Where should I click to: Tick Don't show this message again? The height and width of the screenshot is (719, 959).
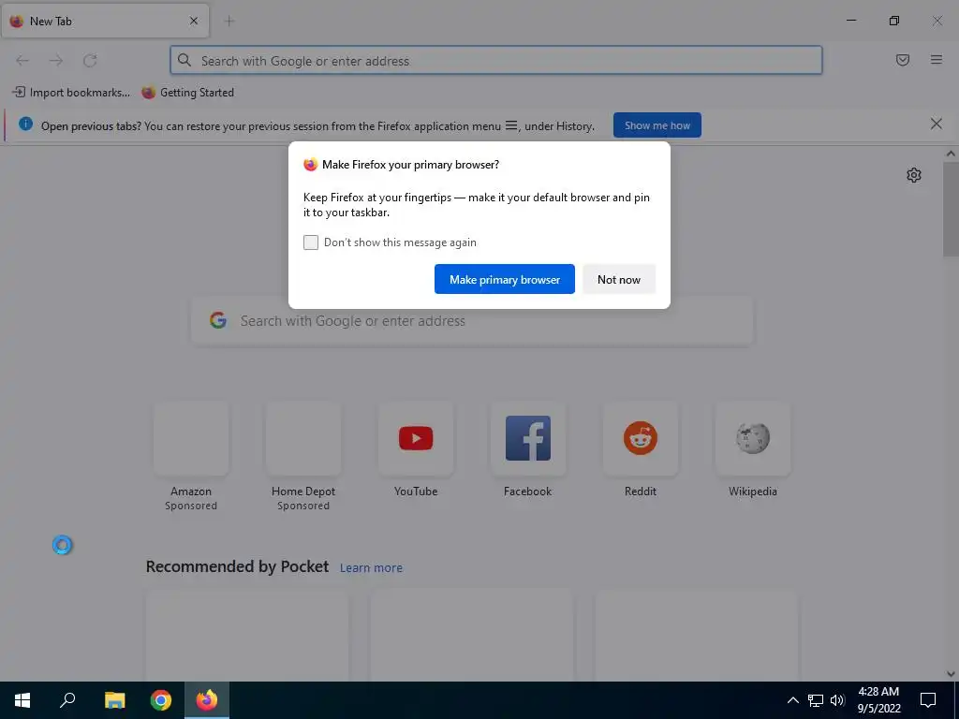(x=311, y=242)
